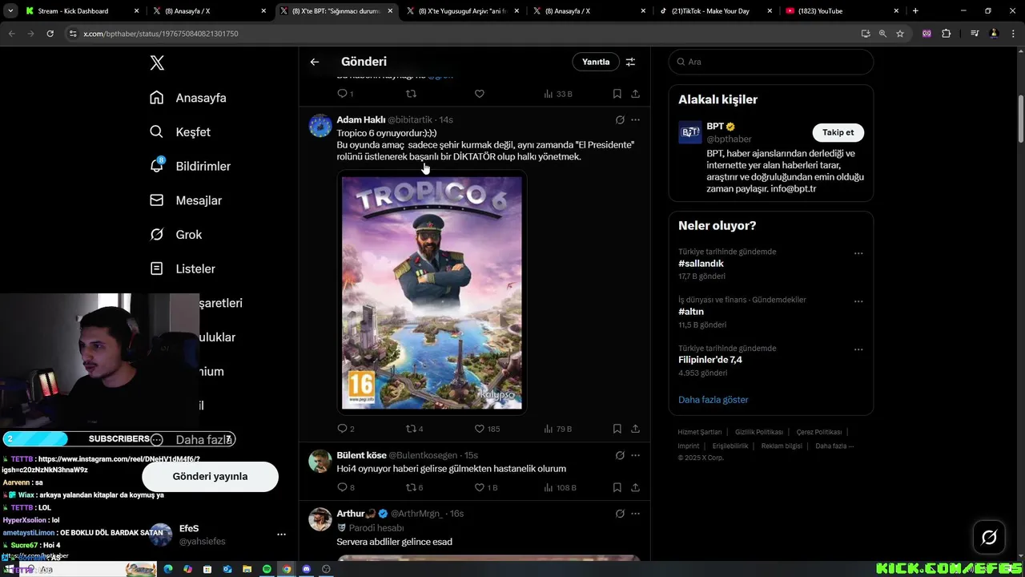Click Grok icon on Arthur post

click(x=619, y=514)
